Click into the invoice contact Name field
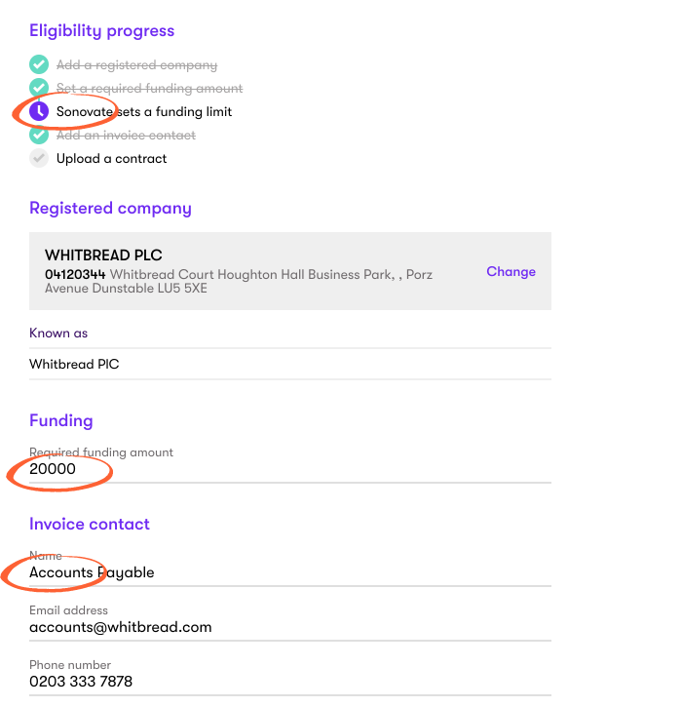Image resolution: width=682 pixels, height=707 pixels. [289, 572]
